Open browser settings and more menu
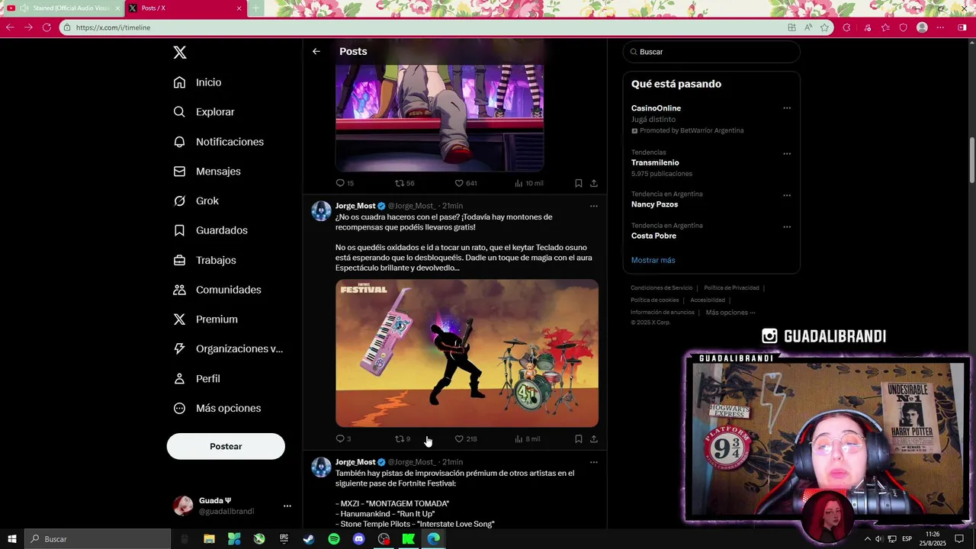 click(940, 27)
